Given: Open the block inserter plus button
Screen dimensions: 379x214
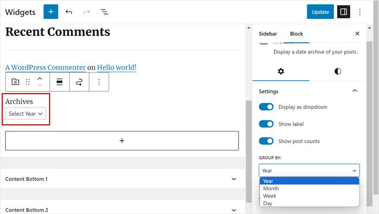Looking at the screenshot, I should [x=51, y=12].
